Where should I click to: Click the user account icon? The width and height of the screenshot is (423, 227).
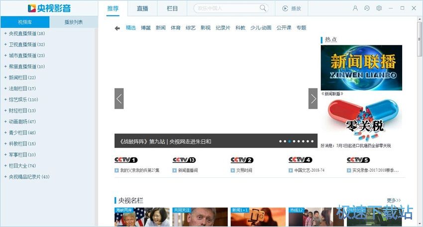(x=355, y=8)
